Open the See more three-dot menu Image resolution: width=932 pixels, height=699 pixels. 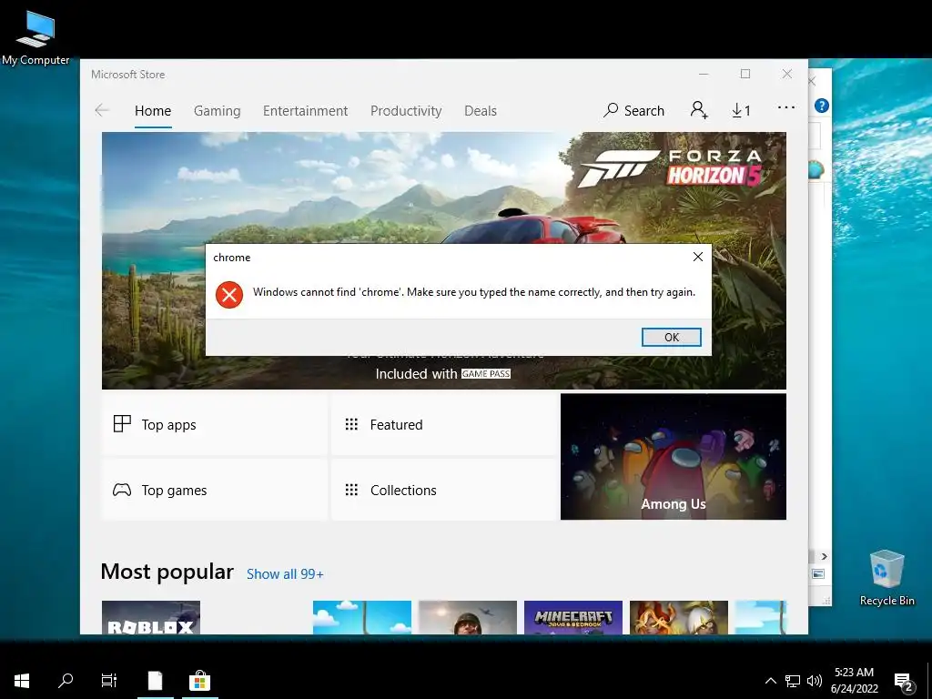785,107
